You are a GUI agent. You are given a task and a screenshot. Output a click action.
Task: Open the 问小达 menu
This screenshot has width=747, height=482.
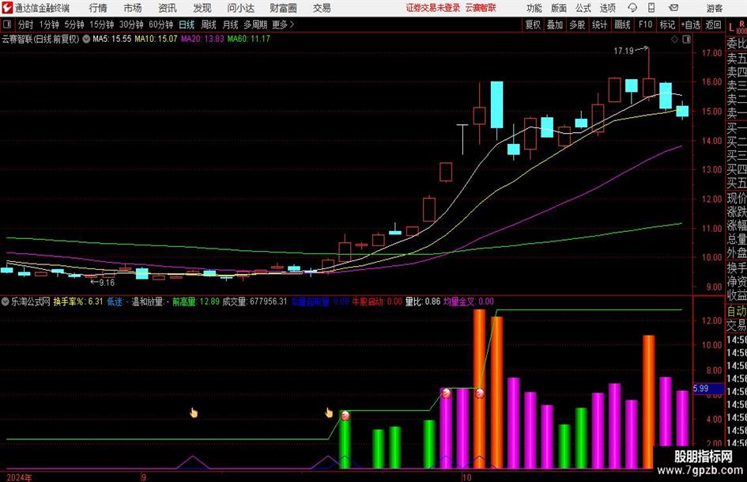tap(240, 8)
